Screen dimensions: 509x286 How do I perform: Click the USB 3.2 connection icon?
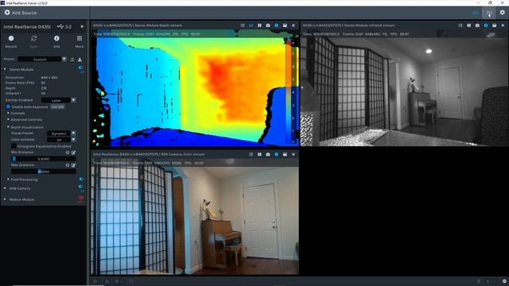click(x=60, y=26)
